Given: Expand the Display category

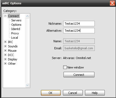Looking at the screenshot, I should pos(5,59).
